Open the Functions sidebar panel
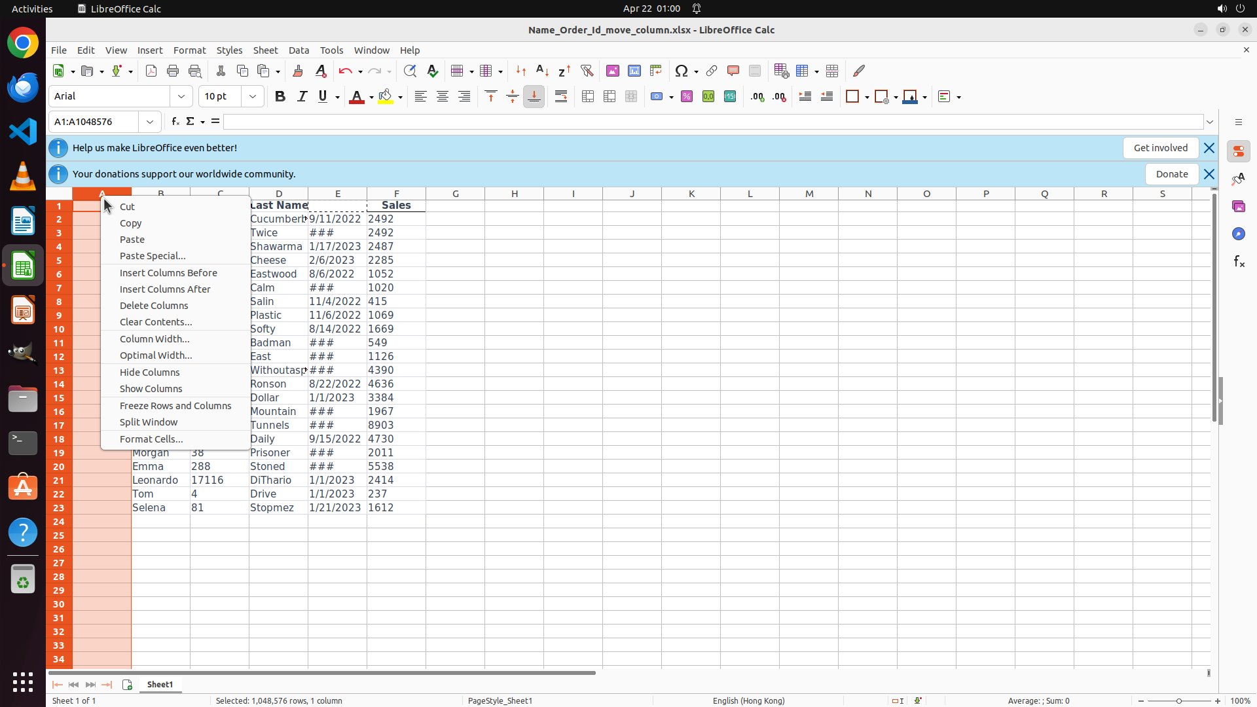Viewport: 1257px width, 707px height. [1239, 261]
